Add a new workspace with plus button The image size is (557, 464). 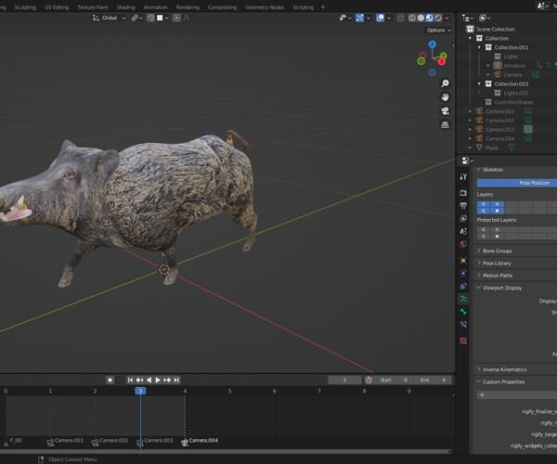pos(323,7)
